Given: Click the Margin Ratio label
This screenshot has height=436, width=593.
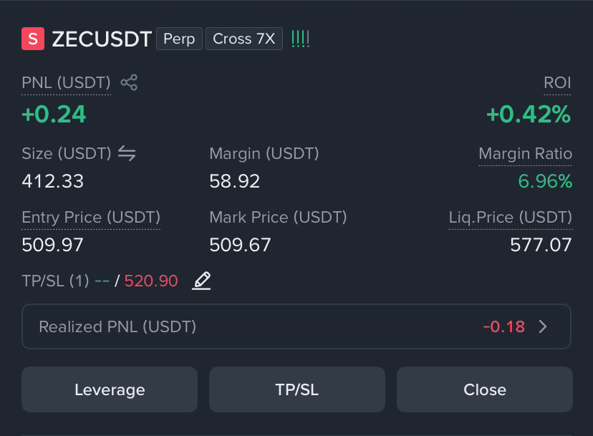Looking at the screenshot, I should tap(525, 153).
